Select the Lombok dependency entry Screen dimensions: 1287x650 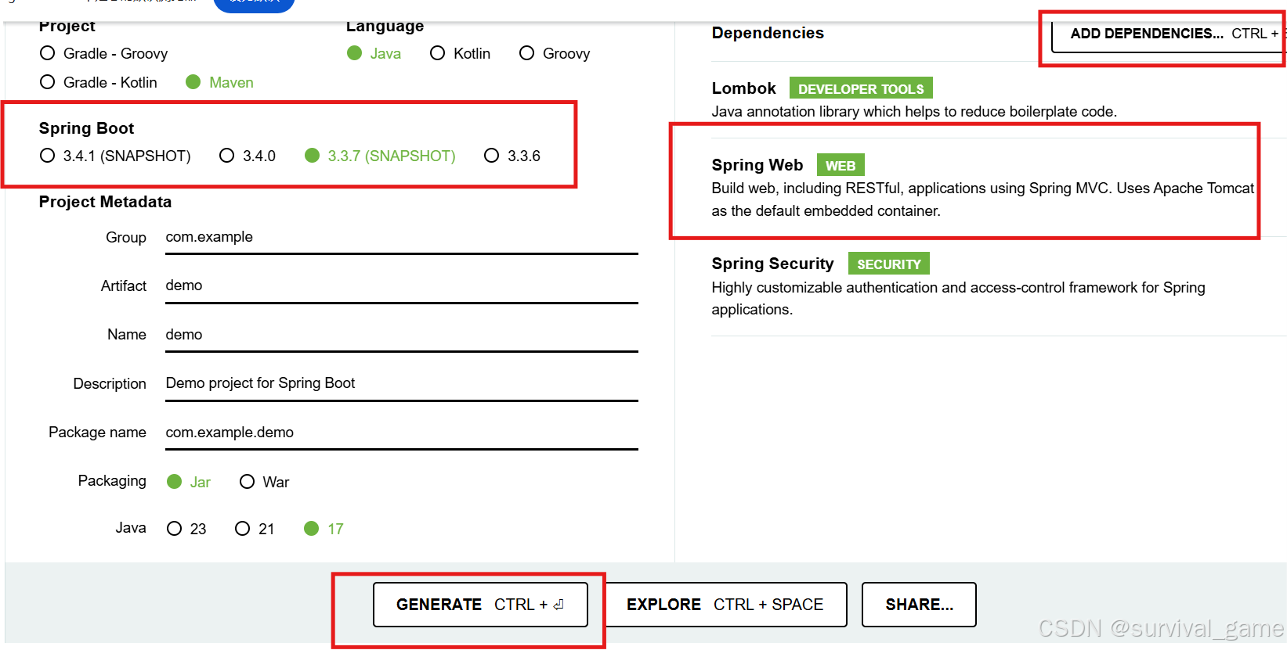click(x=999, y=99)
